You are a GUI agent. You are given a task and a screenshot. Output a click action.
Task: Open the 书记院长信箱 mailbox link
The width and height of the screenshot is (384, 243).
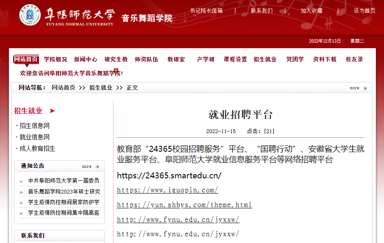point(206,11)
